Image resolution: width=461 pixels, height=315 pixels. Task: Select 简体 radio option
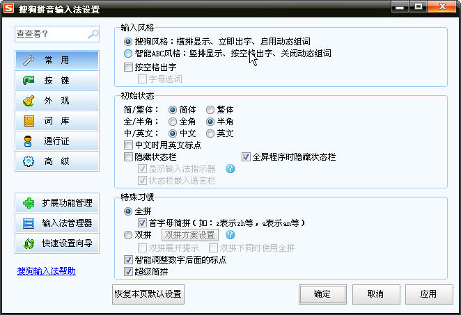pyautogui.click(x=173, y=110)
